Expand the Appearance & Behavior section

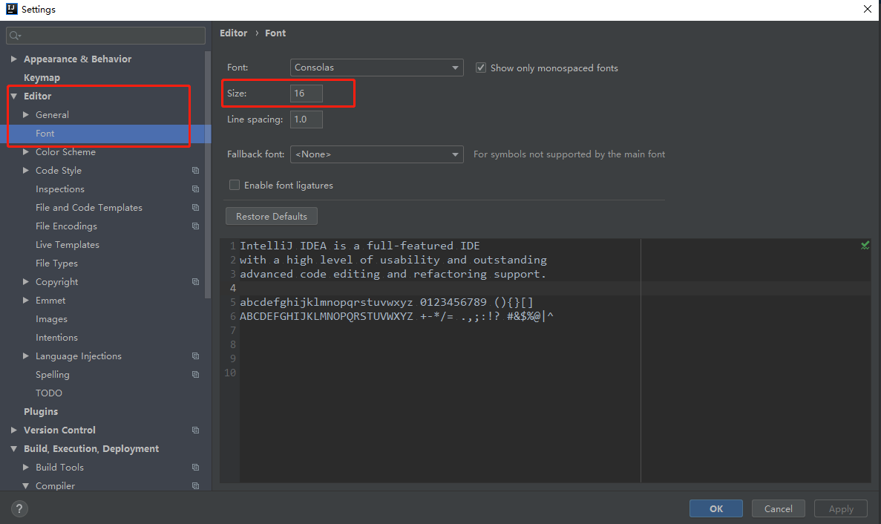[13, 59]
